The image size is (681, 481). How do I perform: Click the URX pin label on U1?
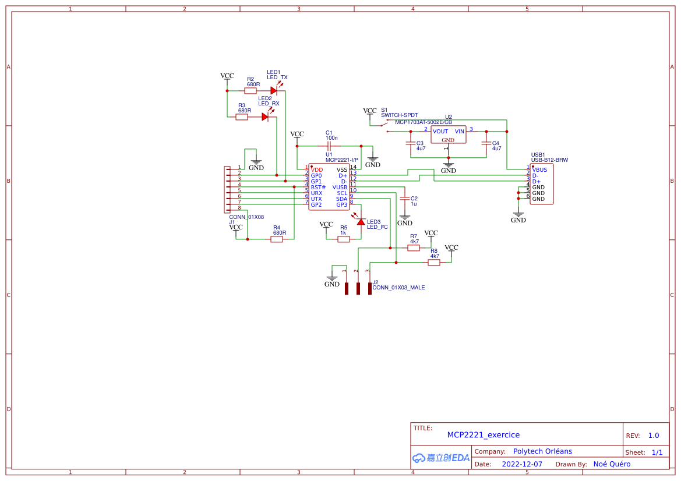coord(316,193)
